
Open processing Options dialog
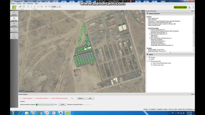point(81,98)
